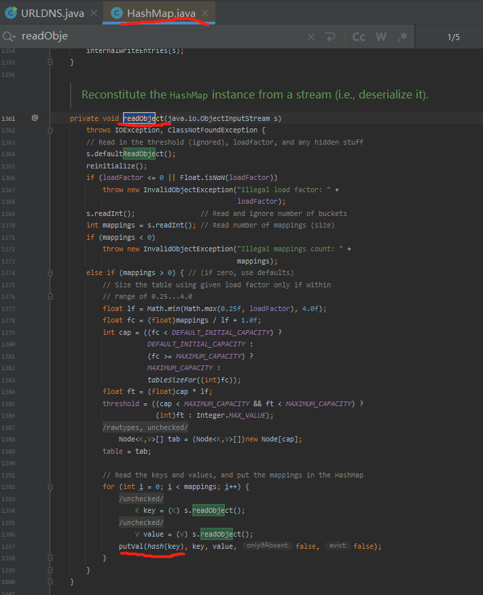Click the fold end marker at line 1399

point(50,570)
